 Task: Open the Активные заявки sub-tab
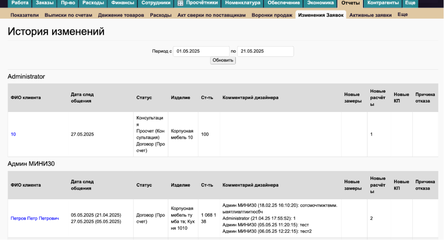tap(370, 15)
